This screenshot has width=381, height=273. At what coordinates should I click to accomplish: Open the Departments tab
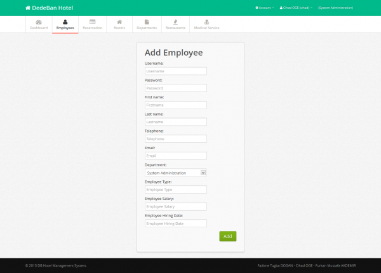click(x=147, y=25)
